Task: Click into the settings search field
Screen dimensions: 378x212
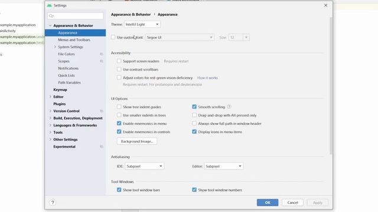Action: 76,16
